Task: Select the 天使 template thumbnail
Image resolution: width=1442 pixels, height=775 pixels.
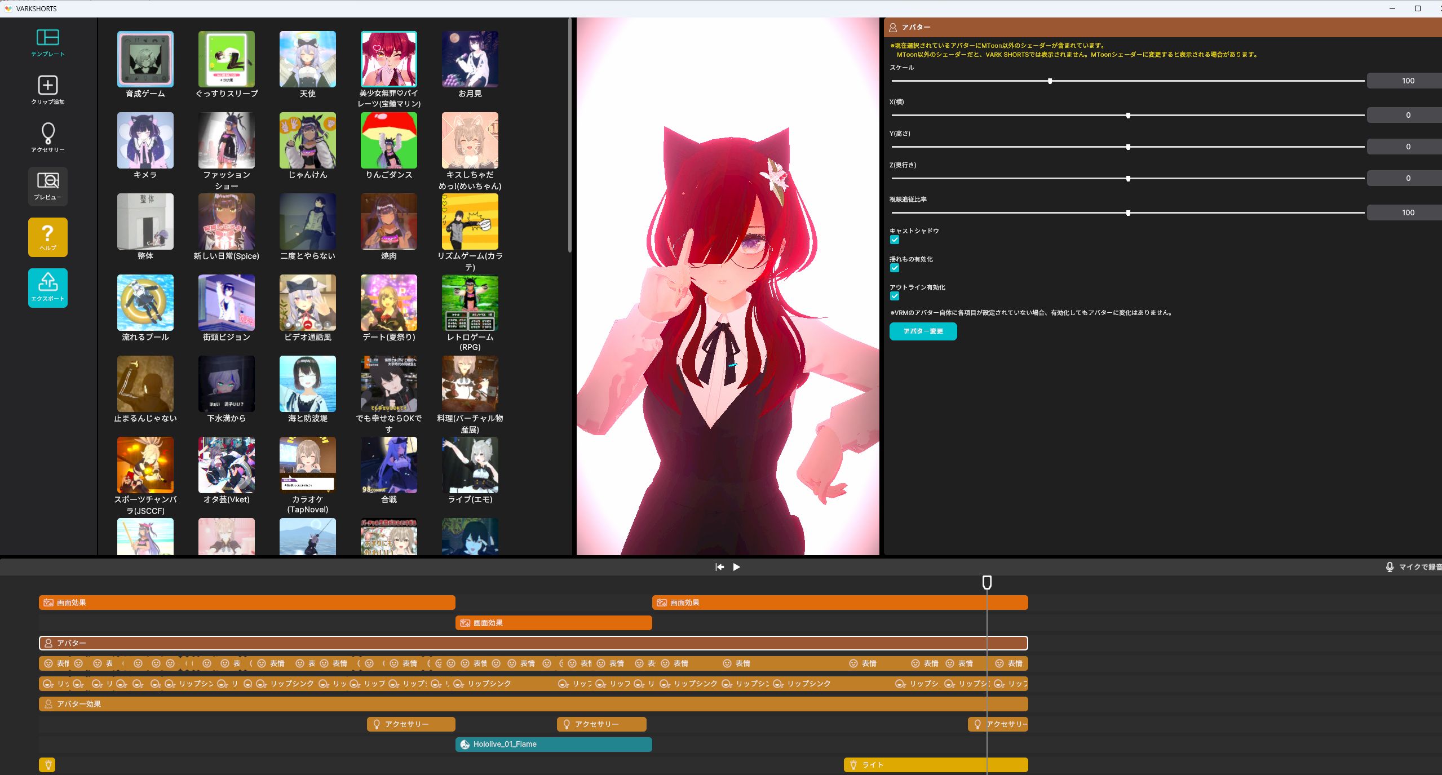Action: pos(307,59)
